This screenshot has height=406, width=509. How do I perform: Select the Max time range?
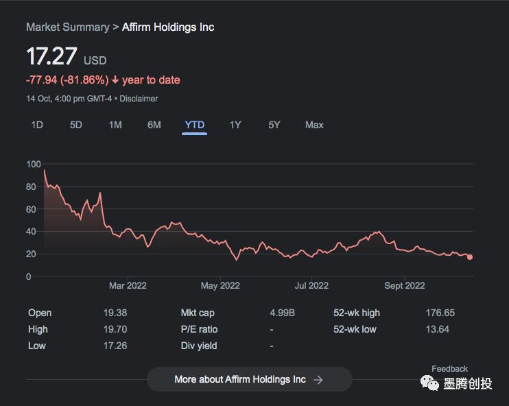click(314, 125)
